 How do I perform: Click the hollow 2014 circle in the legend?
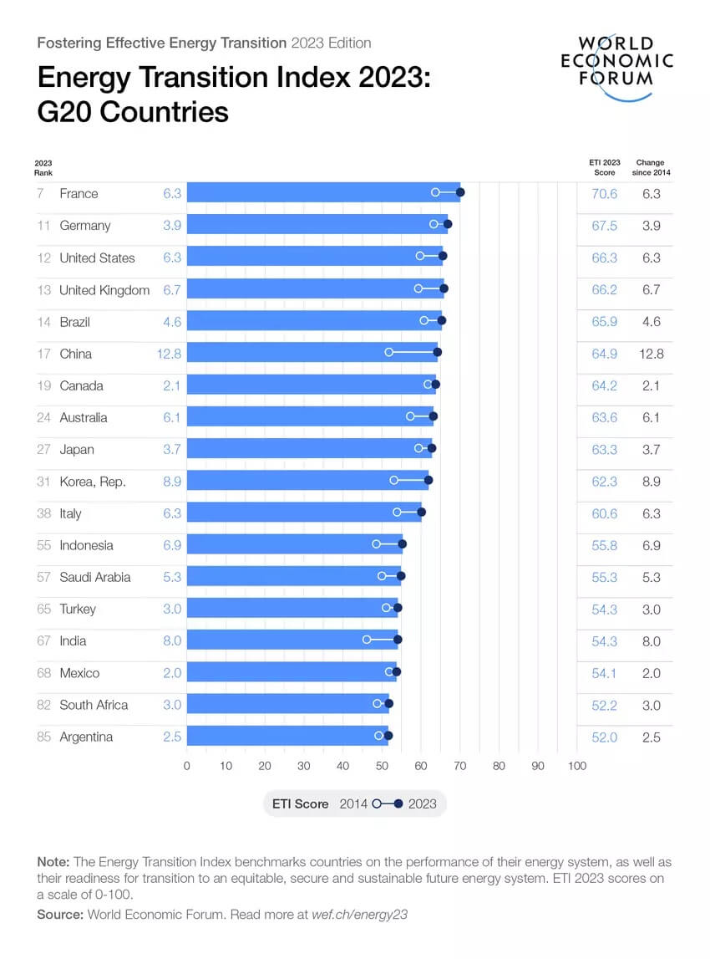(378, 803)
